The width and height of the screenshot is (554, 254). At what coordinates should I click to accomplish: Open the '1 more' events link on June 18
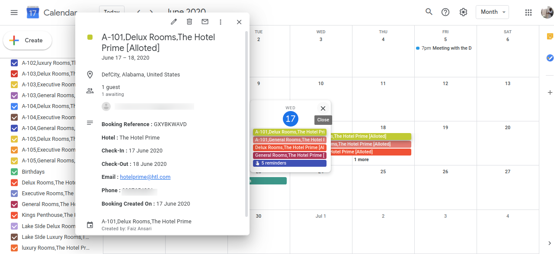click(x=361, y=160)
